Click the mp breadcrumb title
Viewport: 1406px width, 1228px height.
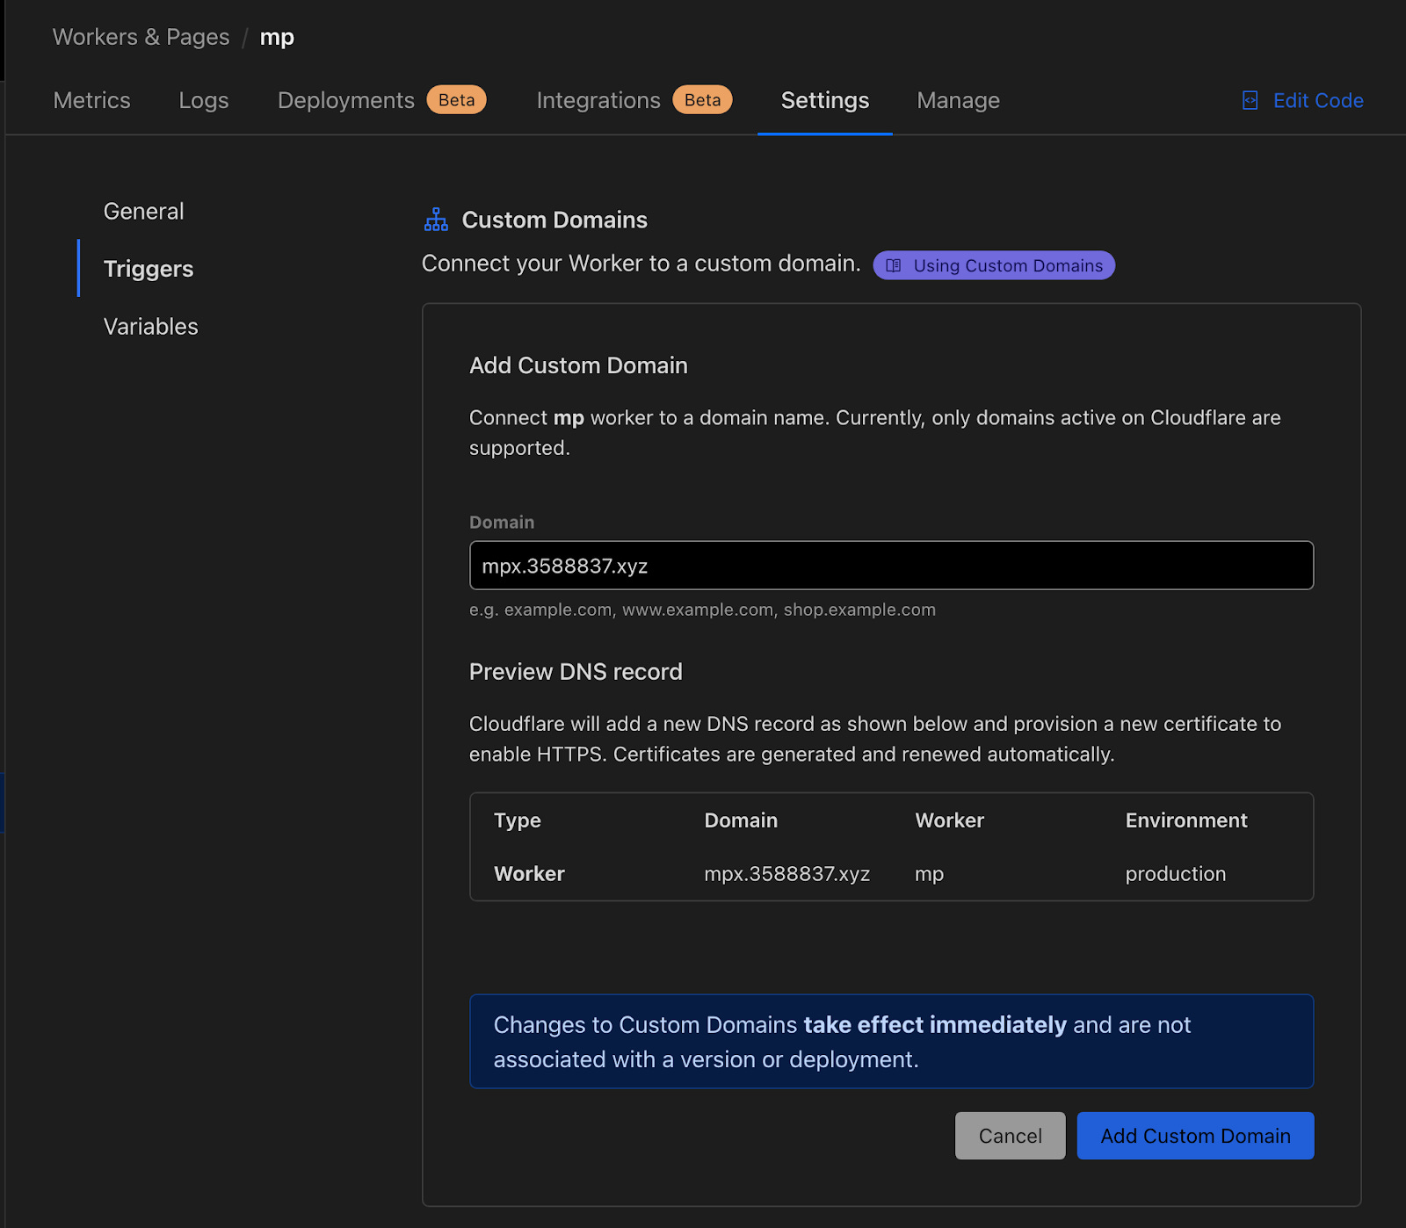pyautogui.click(x=277, y=37)
